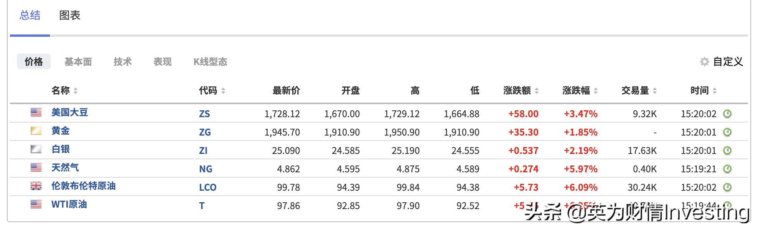This screenshot has height=229, width=758.
Task: Expand the sort arrows next to 名称
Action: pyautogui.click(x=76, y=91)
